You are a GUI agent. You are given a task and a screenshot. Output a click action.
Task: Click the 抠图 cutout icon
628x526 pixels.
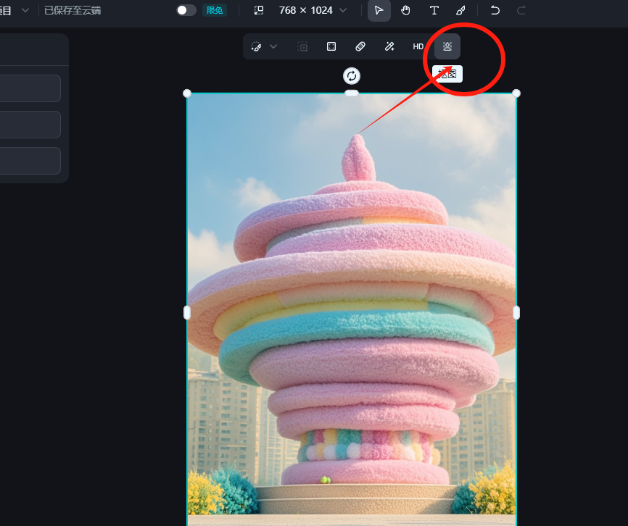click(447, 46)
